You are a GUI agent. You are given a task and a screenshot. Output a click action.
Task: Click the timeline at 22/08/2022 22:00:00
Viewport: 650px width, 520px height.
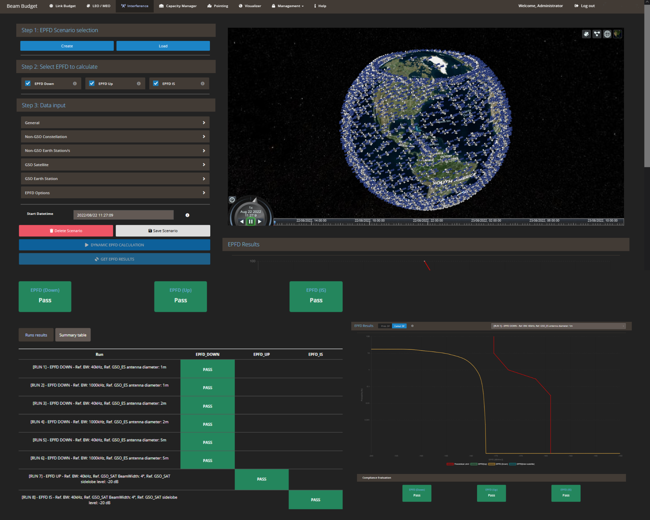pyautogui.click(x=427, y=223)
